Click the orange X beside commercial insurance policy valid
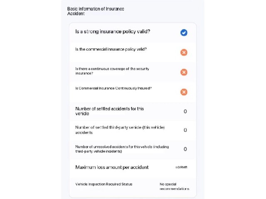 [x=184, y=52]
